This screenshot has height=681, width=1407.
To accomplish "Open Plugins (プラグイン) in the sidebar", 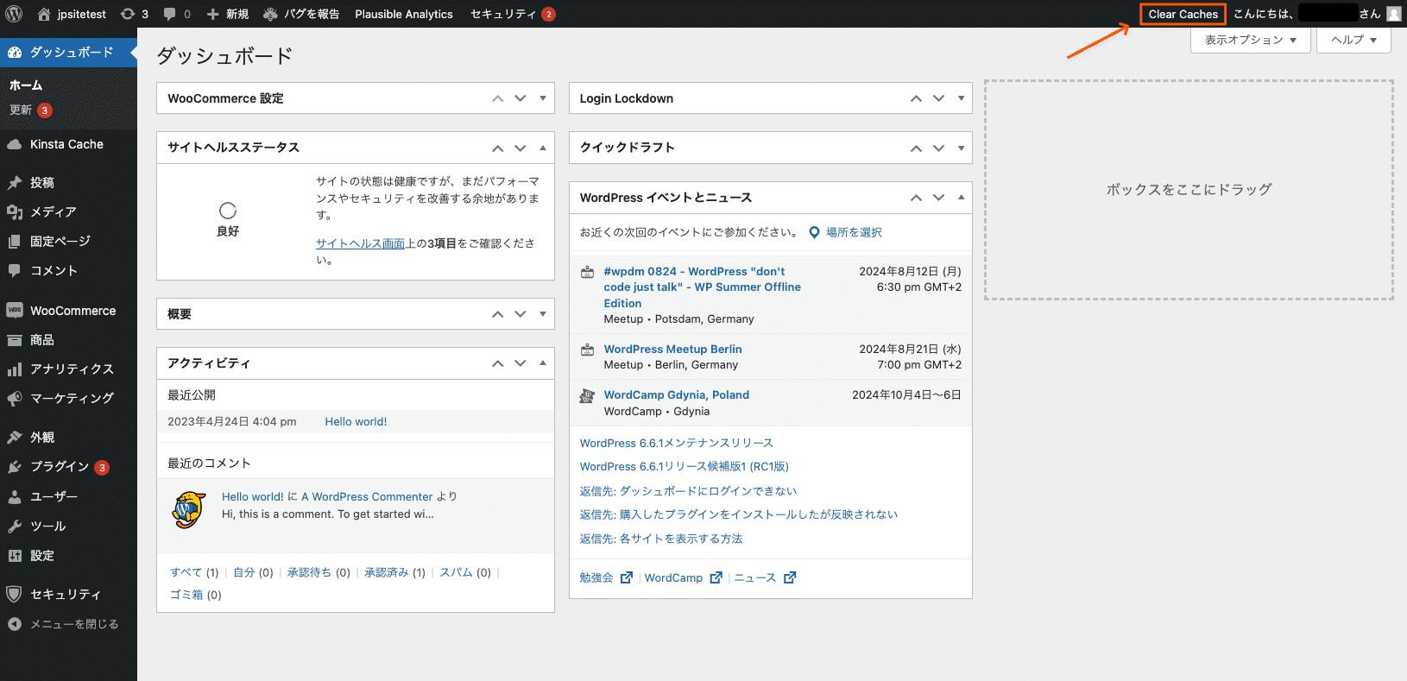I will [68, 467].
